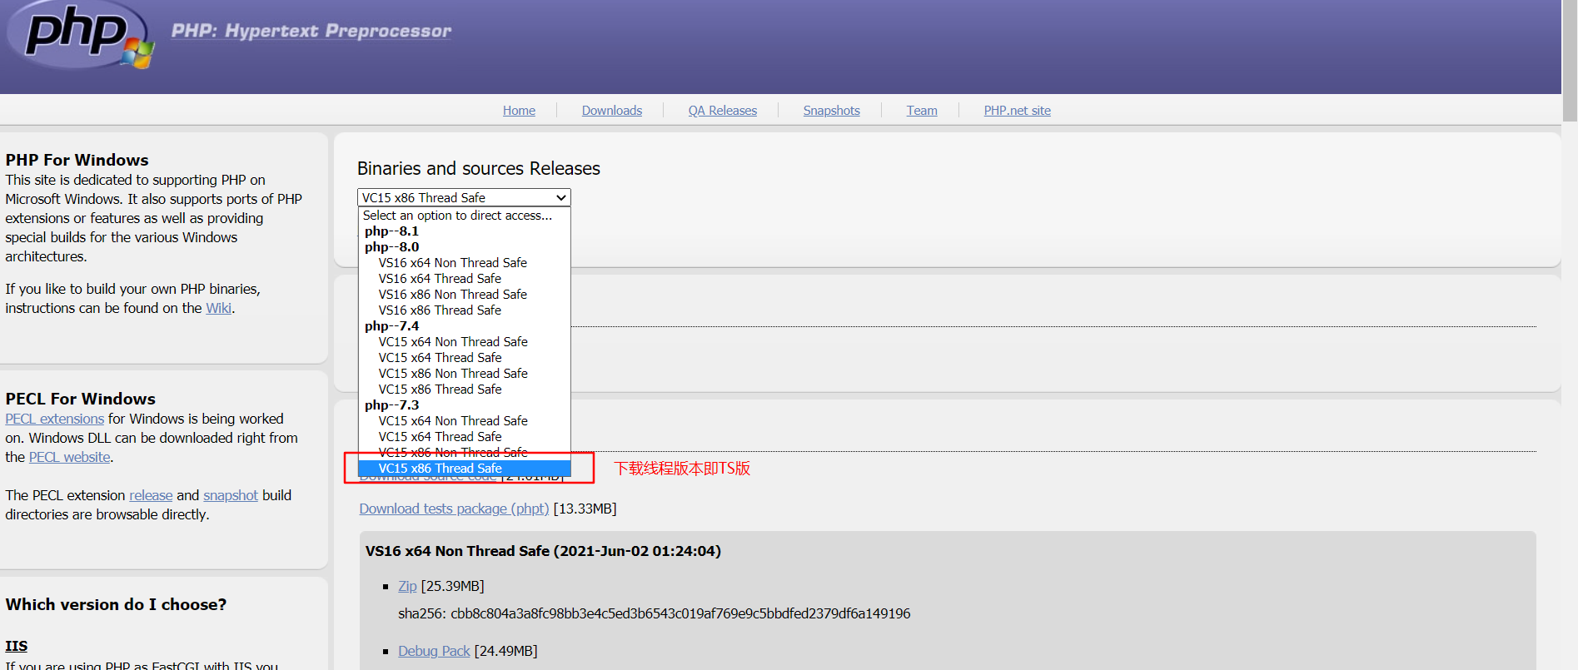Click the PHP logo in header
This screenshot has width=1578, height=670.
pos(79,35)
